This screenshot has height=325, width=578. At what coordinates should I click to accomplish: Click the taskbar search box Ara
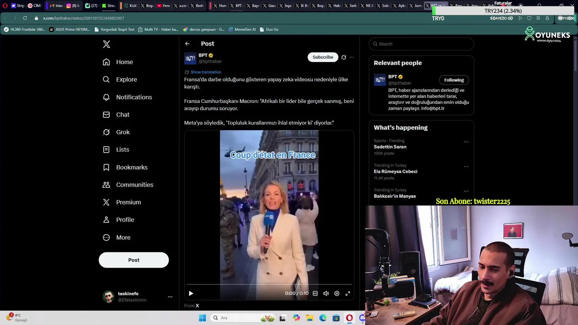(x=244, y=318)
